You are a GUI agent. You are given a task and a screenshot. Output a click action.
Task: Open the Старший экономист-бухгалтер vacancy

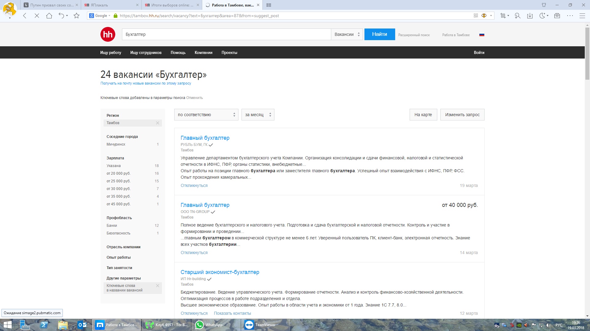pos(220,272)
